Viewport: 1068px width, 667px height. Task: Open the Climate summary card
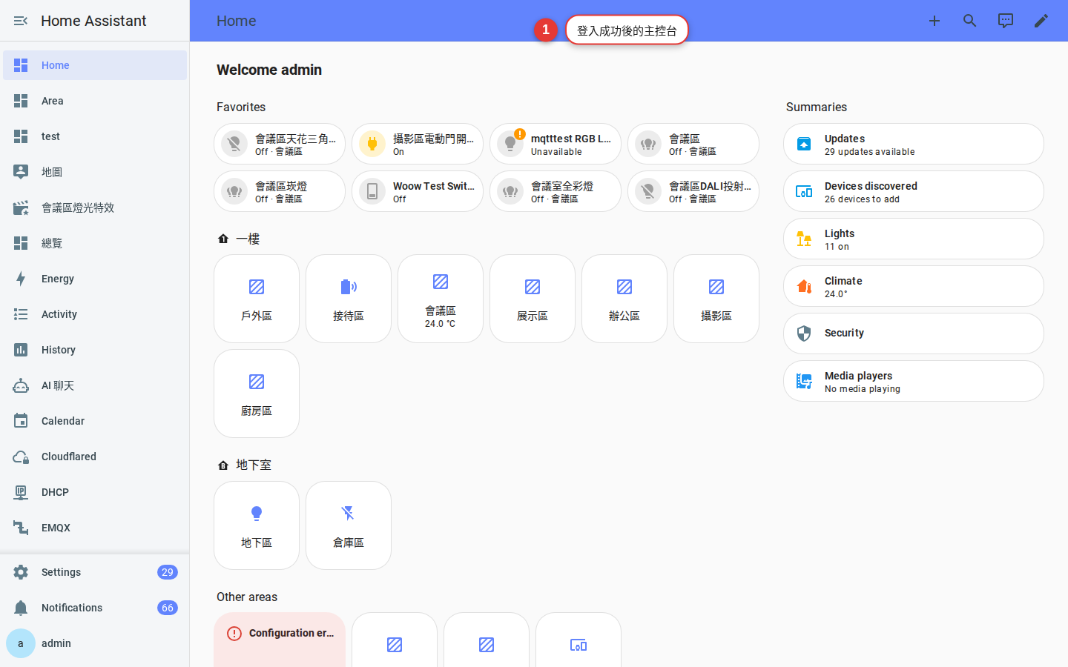click(914, 286)
